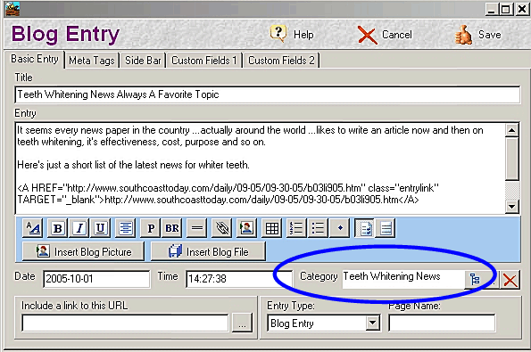Click the Include a link URL field
The height and width of the screenshot is (352, 531).
125,323
